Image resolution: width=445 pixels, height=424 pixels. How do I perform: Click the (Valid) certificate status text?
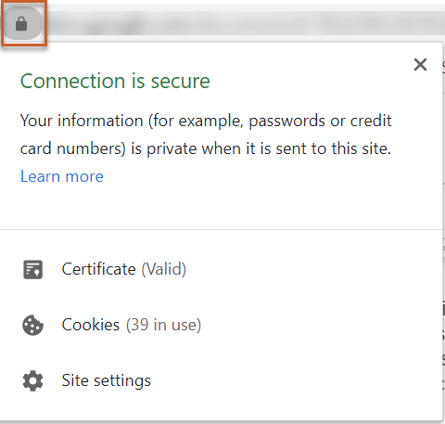coord(164,269)
